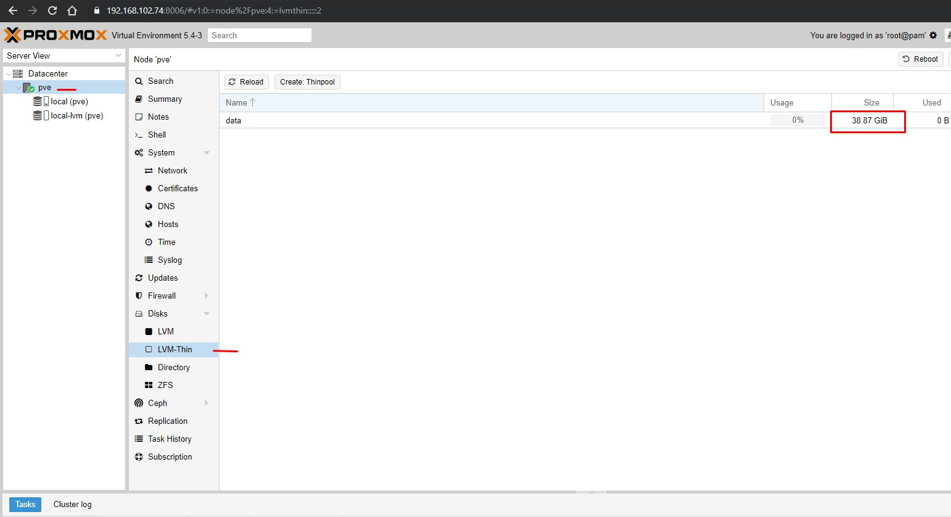Viewport: 951px width, 517px height.
Task: Click the Create: Thinpool button
Action: click(307, 81)
